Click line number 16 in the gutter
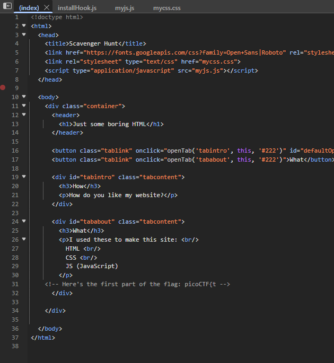Screen dimensions: 334x363 point(15,150)
